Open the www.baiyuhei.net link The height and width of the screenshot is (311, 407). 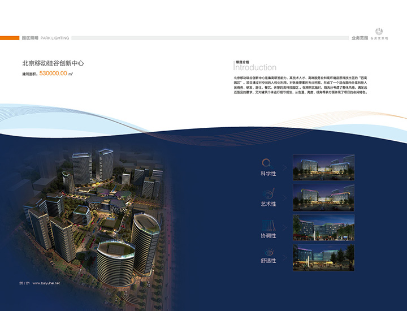(46, 283)
